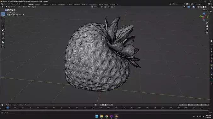213x119 pixels.
Task: Open the Modifiers properties tab wrench icon
Action: point(211,68)
